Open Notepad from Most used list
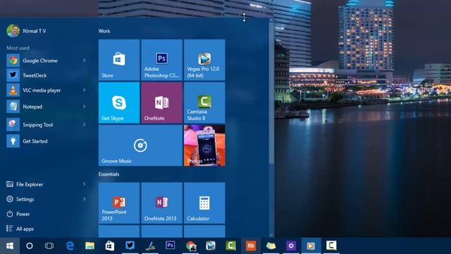The width and height of the screenshot is (451, 254). [47, 107]
